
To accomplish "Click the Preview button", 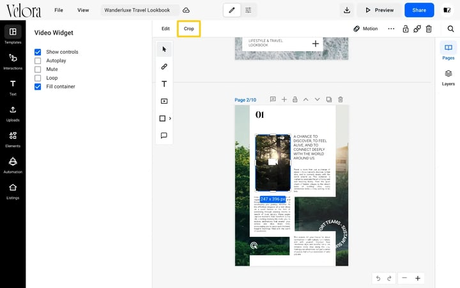I will (x=379, y=10).
